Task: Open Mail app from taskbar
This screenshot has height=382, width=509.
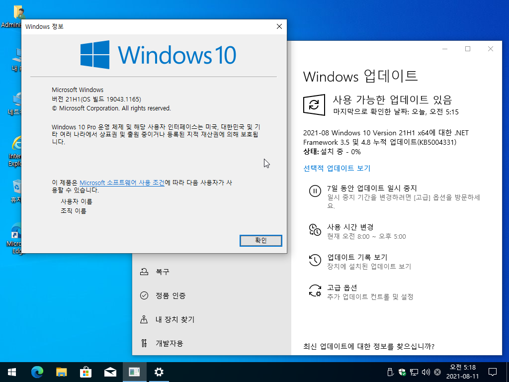Action: [110, 372]
